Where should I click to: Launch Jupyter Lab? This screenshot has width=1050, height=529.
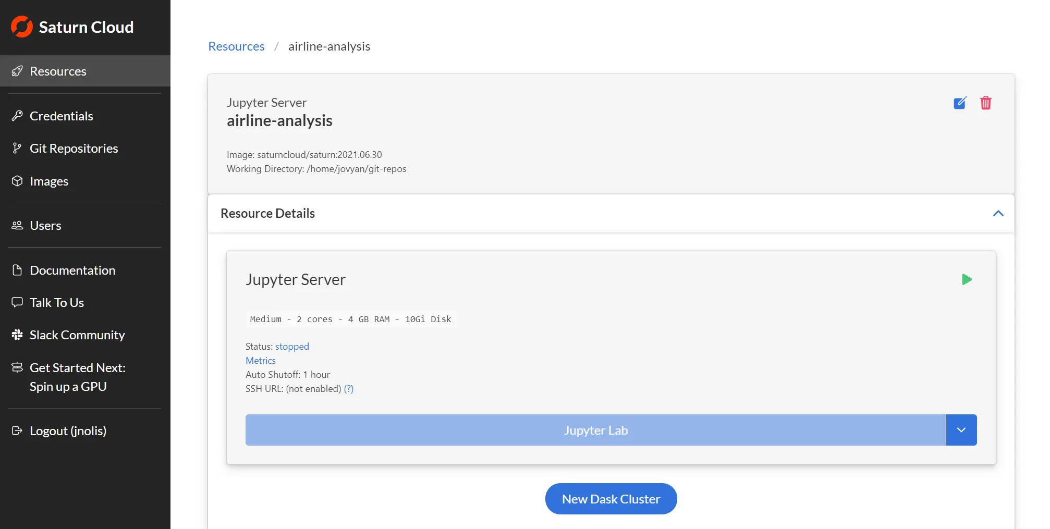point(596,430)
